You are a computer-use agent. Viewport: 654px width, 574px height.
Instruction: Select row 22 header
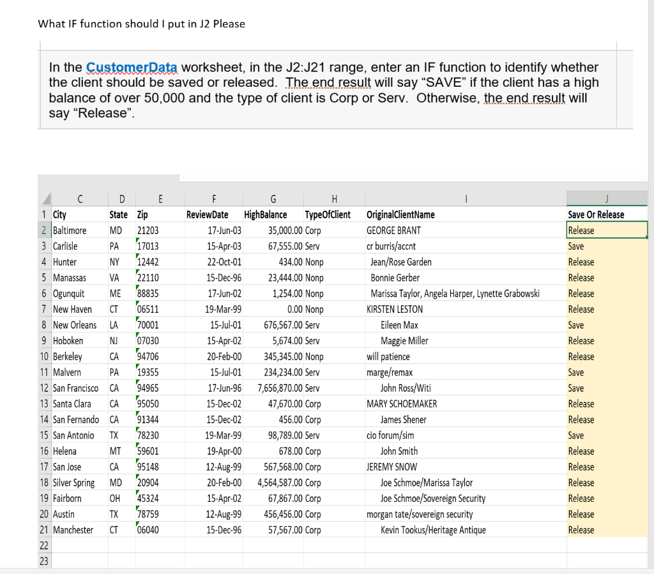click(x=45, y=545)
